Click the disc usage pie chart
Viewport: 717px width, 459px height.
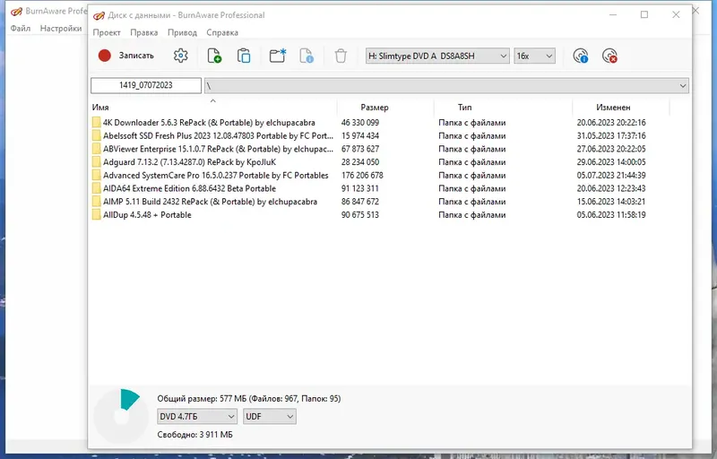[121, 417]
